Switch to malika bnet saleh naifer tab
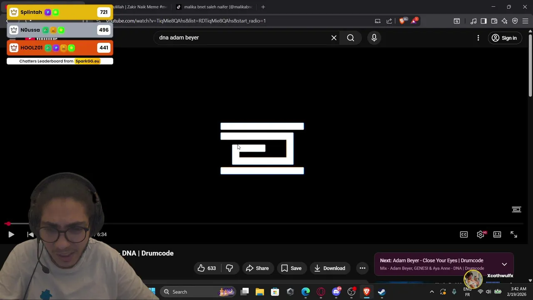Image resolution: width=533 pixels, height=300 pixels. (x=214, y=7)
